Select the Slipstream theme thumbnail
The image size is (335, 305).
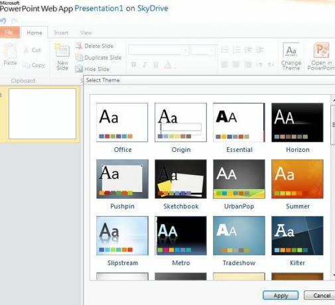click(x=122, y=235)
